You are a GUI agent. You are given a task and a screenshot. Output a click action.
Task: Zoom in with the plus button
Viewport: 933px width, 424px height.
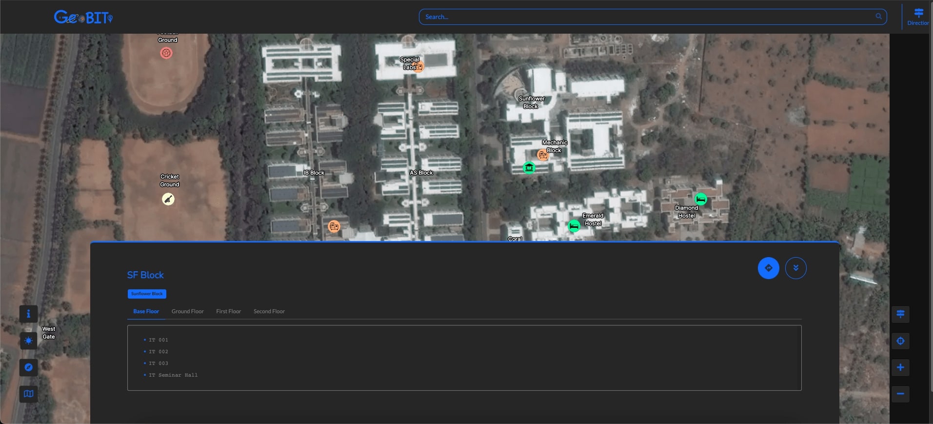pyautogui.click(x=900, y=367)
